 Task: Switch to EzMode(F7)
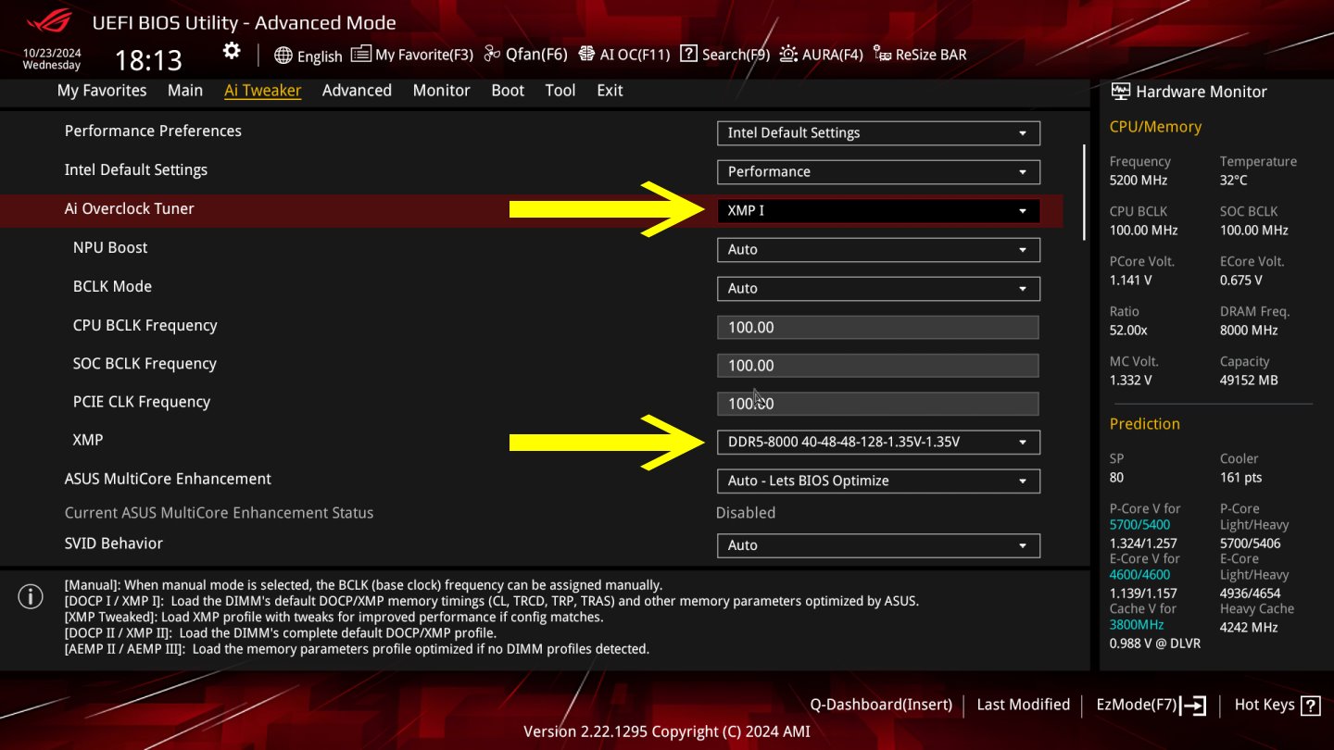(1152, 705)
